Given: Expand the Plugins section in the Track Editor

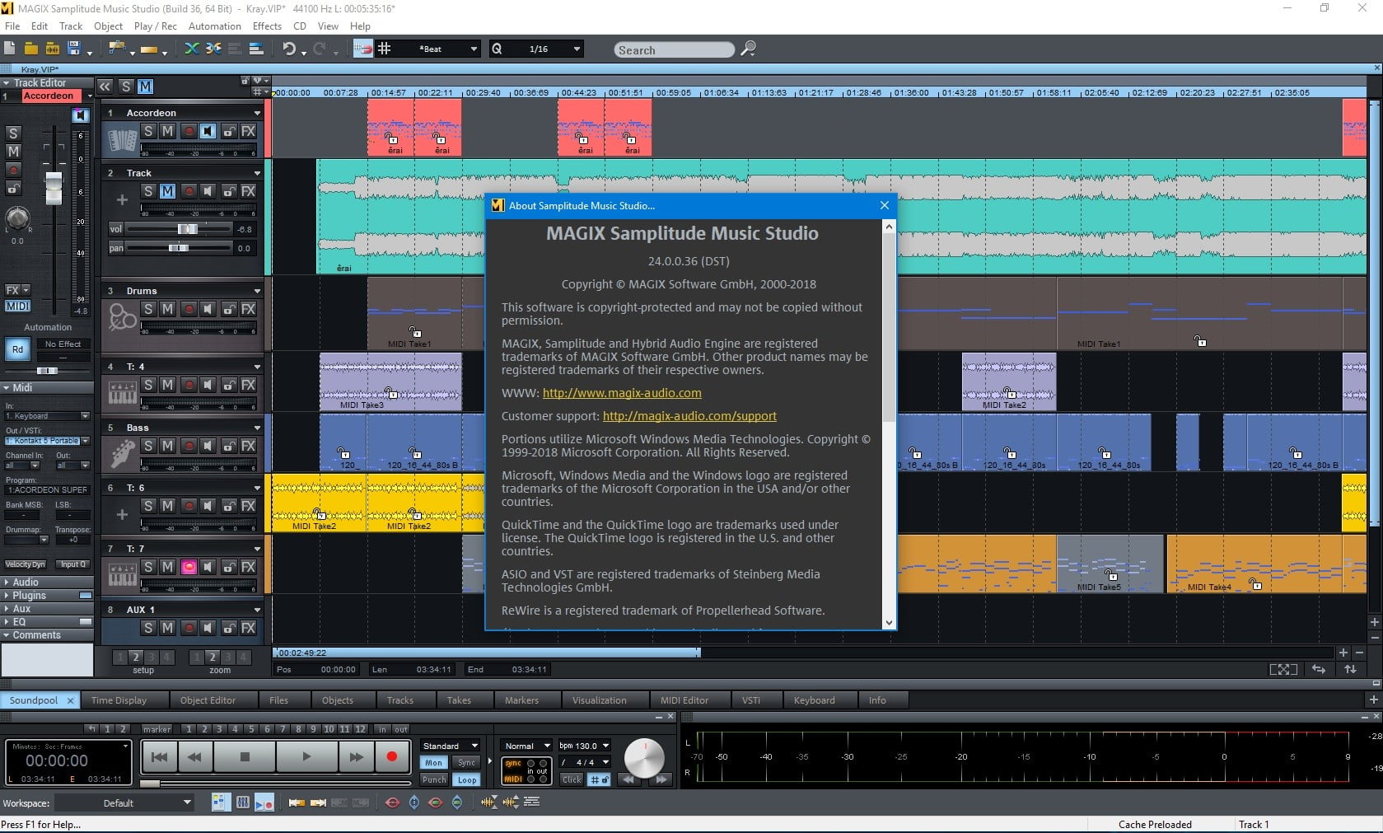Looking at the screenshot, I should [7, 595].
